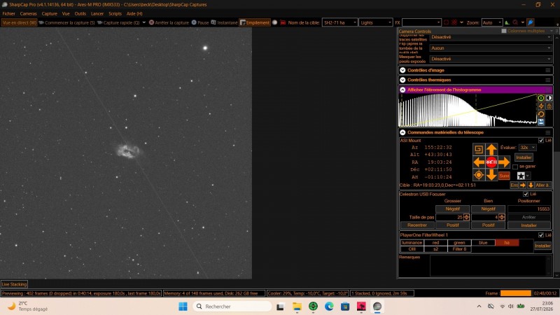This screenshot has width=560, height=315.
Task: Click the histogram reset circular arrow icon
Action: point(541,114)
